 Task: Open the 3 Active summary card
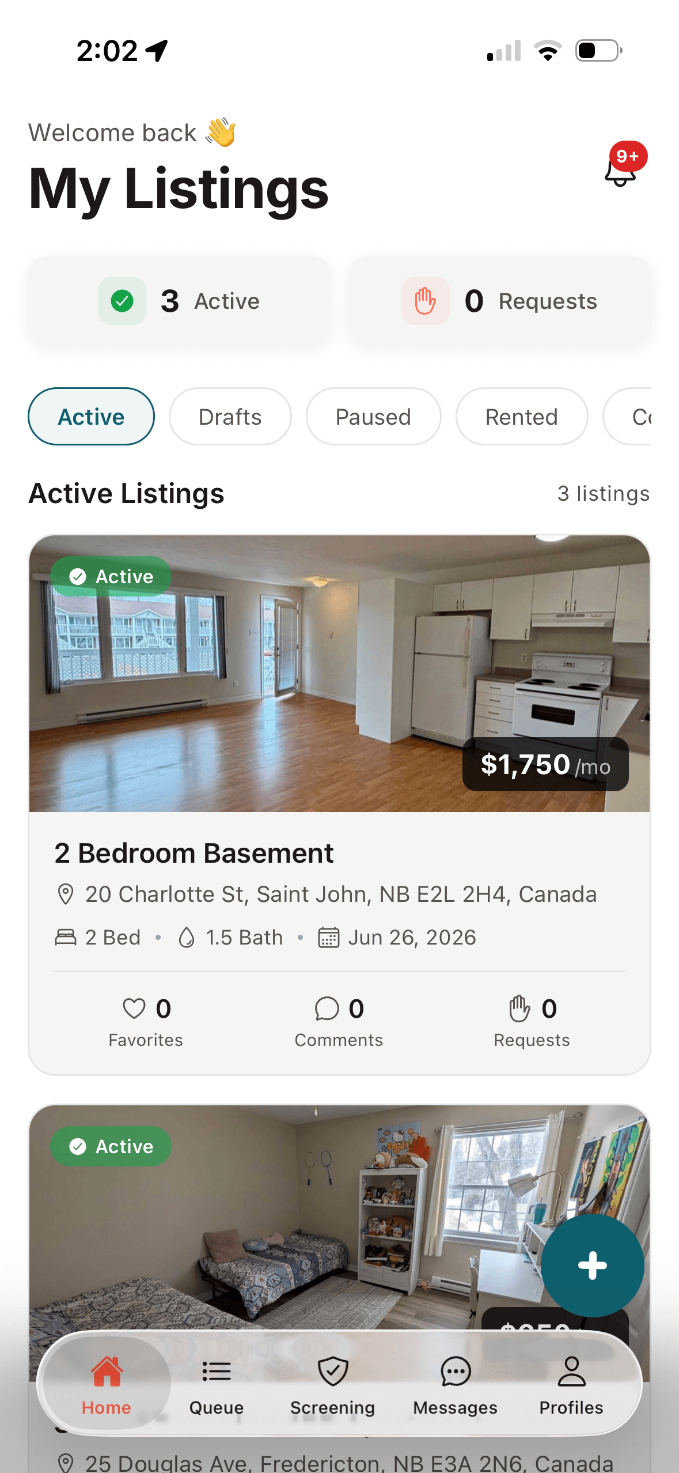pos(180,301)
